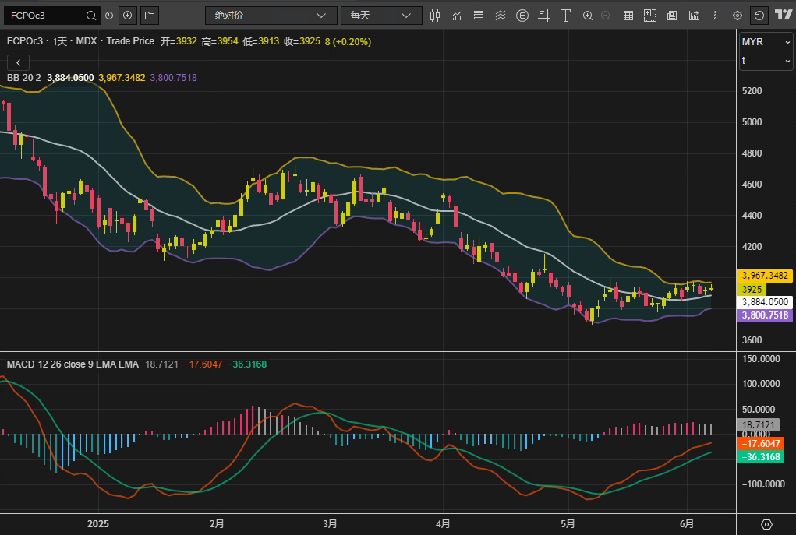Click the undo reset arrow icon
The image size is (796, 535).
coord(759,15)
